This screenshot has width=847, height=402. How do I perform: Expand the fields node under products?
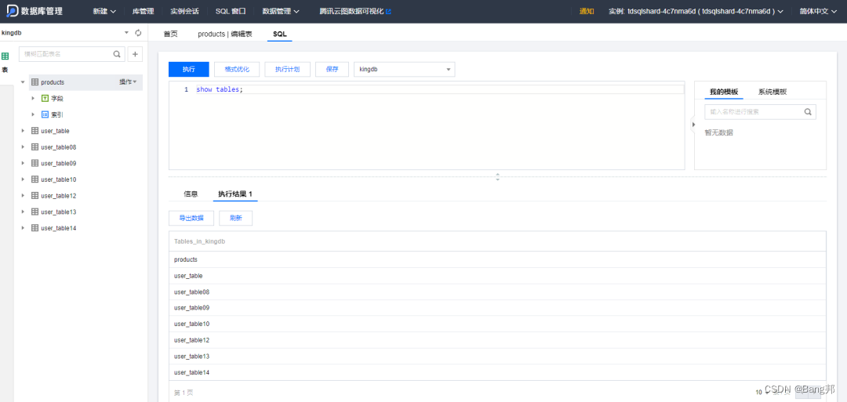pyautogui.click(x=33, y=98)
